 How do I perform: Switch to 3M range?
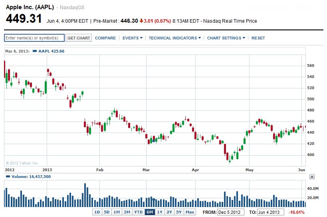point(127,212)
